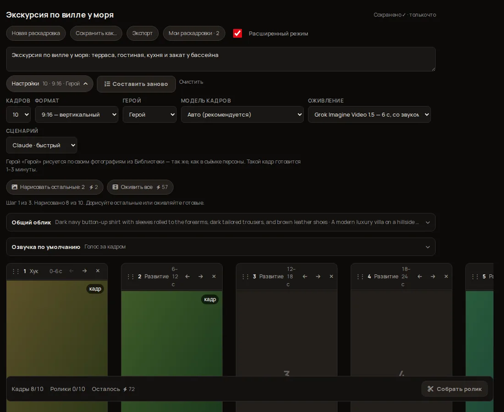Click the Очистить link
This screenshot has height=412, width=504.
pos(191,82)
